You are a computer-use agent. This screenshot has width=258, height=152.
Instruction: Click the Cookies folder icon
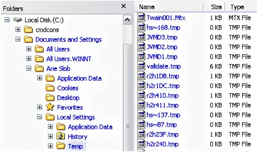[x=50, y=88]
